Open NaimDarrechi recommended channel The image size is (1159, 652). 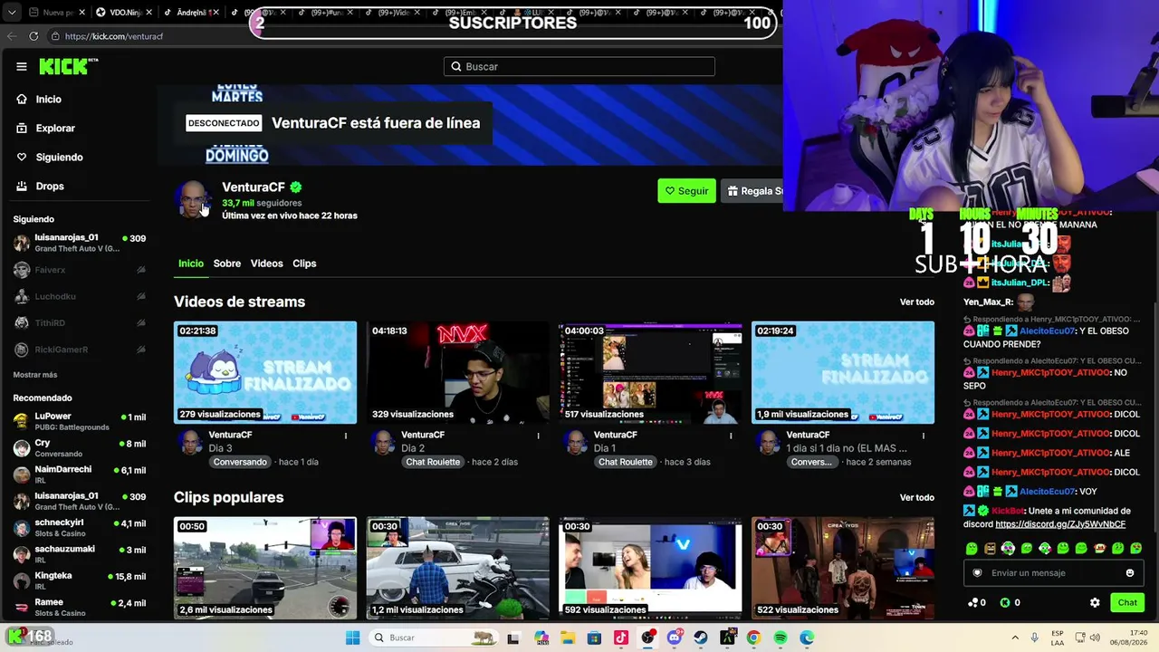tap(80, 475)
